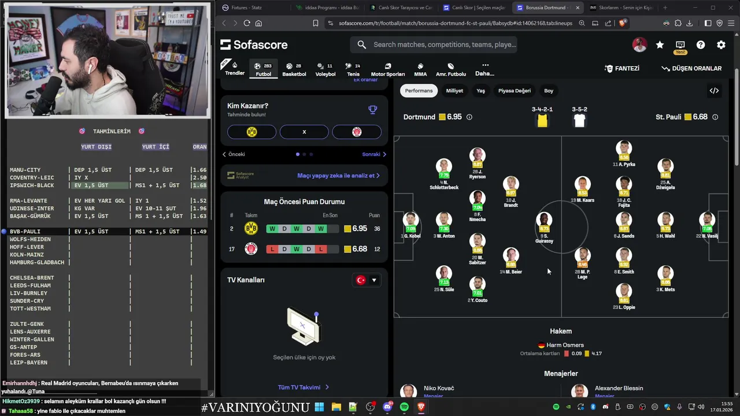Click the browser address bar URL
The height and width of the screenshot is (416, 740).
[x=456, y=23]
